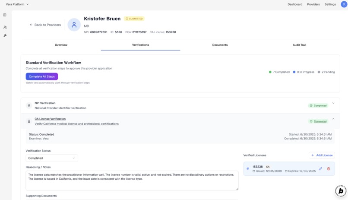348x200 pixels.
Task: Open Providers in the top navigation
Action: (313, 4)
